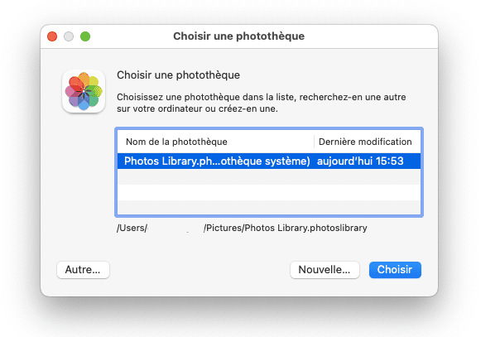Click the gray minimize window button
The width and height of the screenshot is (500, 337).
point(69,36)
